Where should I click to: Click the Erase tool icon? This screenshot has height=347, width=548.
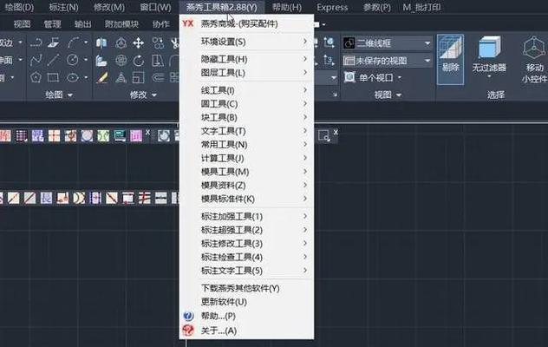(x=101, y=77)
